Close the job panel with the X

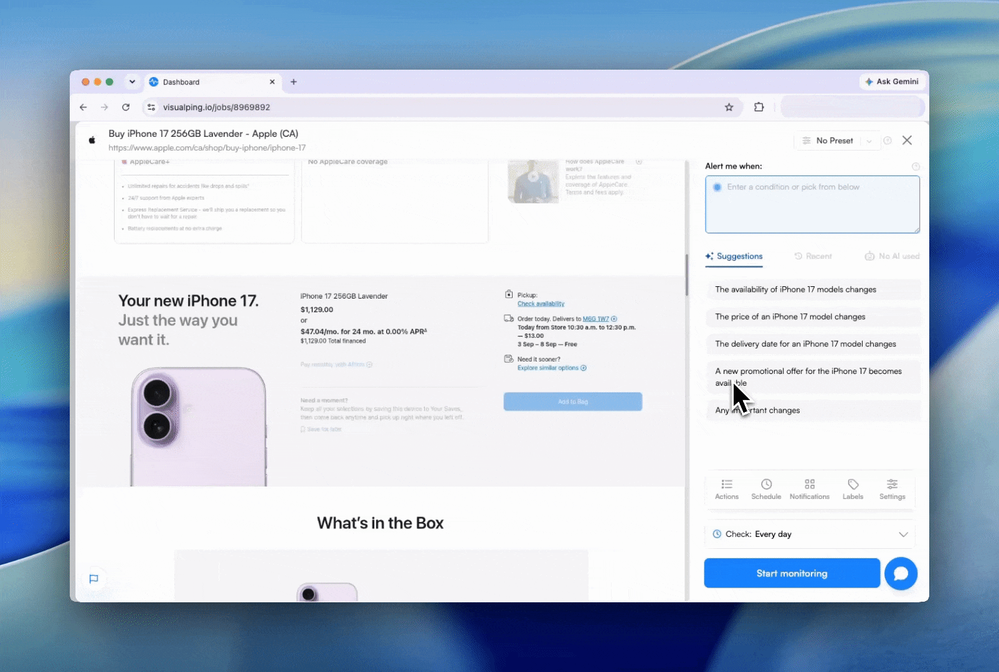tap(907, 141)
